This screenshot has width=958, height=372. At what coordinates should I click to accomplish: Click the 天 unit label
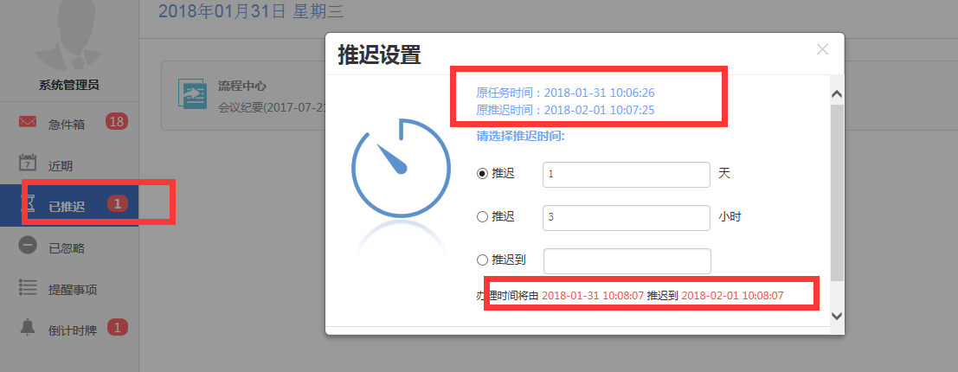(x=724, y=174)
